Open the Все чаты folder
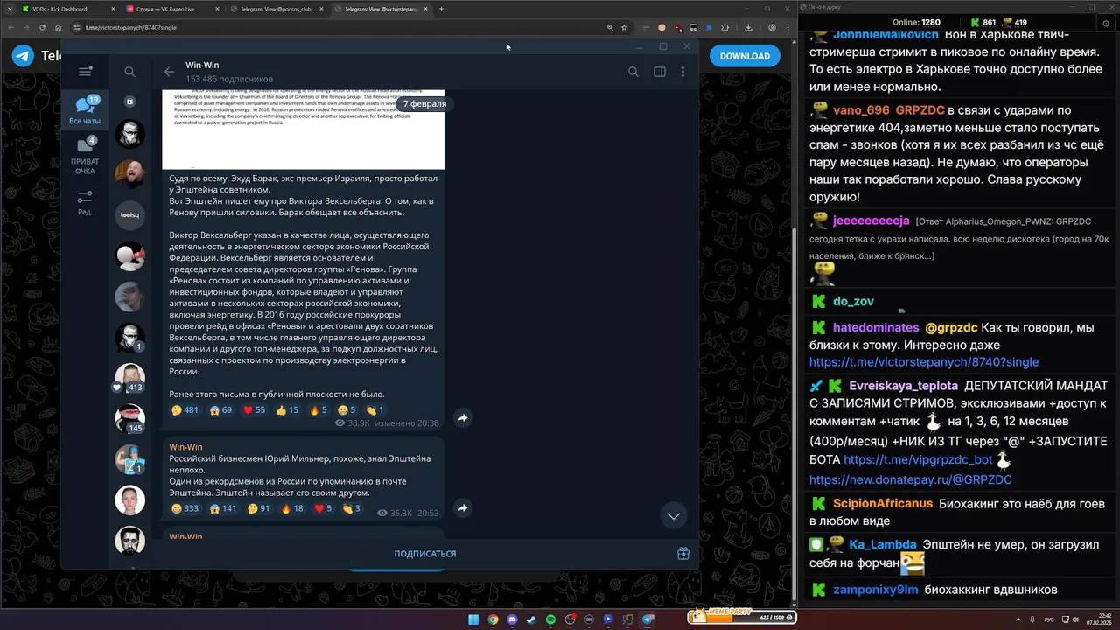 (85, 111)
